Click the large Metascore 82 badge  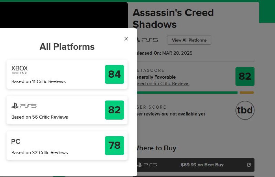click(x=245, y=76)
